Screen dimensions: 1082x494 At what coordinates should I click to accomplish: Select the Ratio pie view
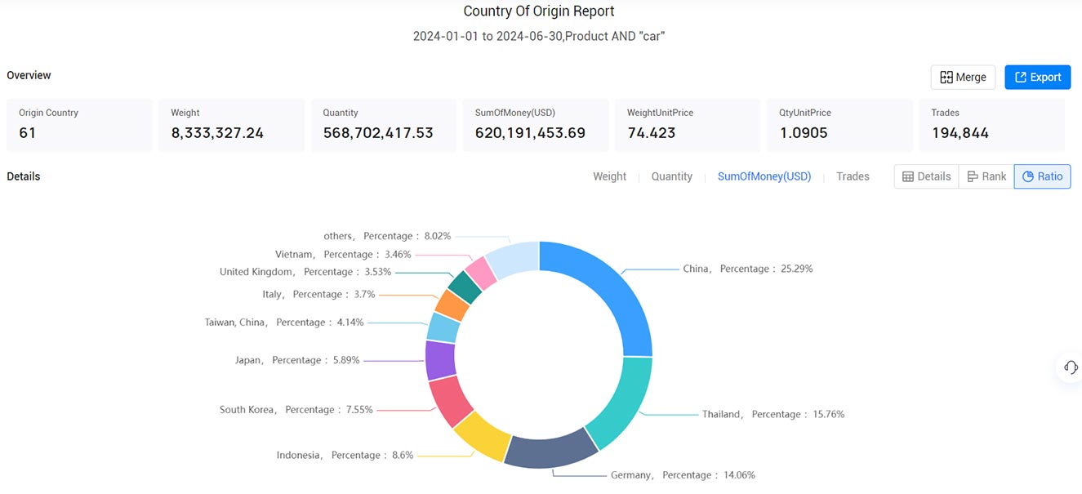tap(1042, 176)
